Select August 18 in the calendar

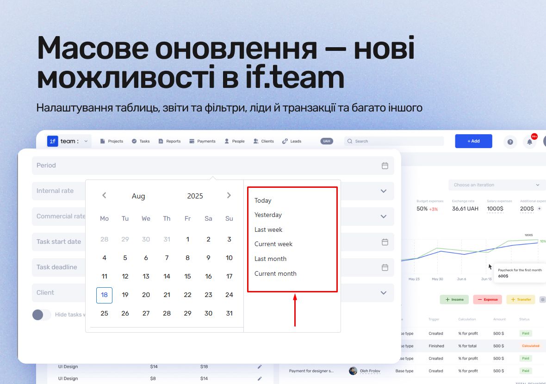[x=104, y=295]
